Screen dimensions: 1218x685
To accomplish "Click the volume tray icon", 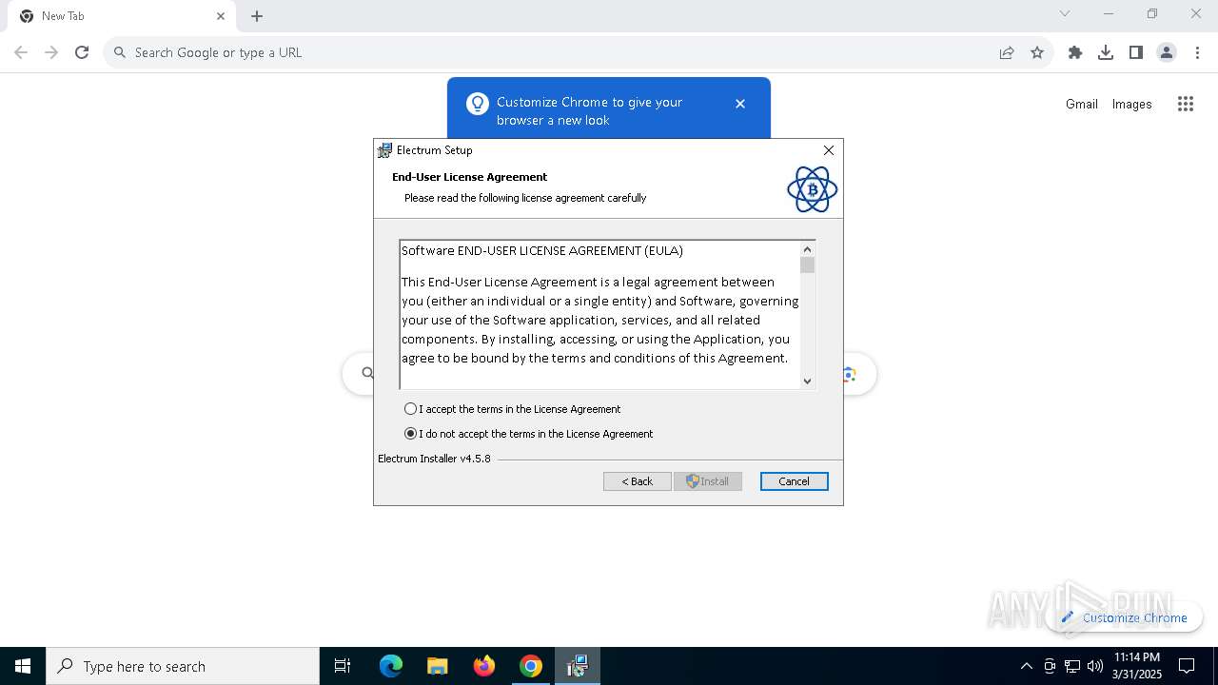I will point(1095,666).
